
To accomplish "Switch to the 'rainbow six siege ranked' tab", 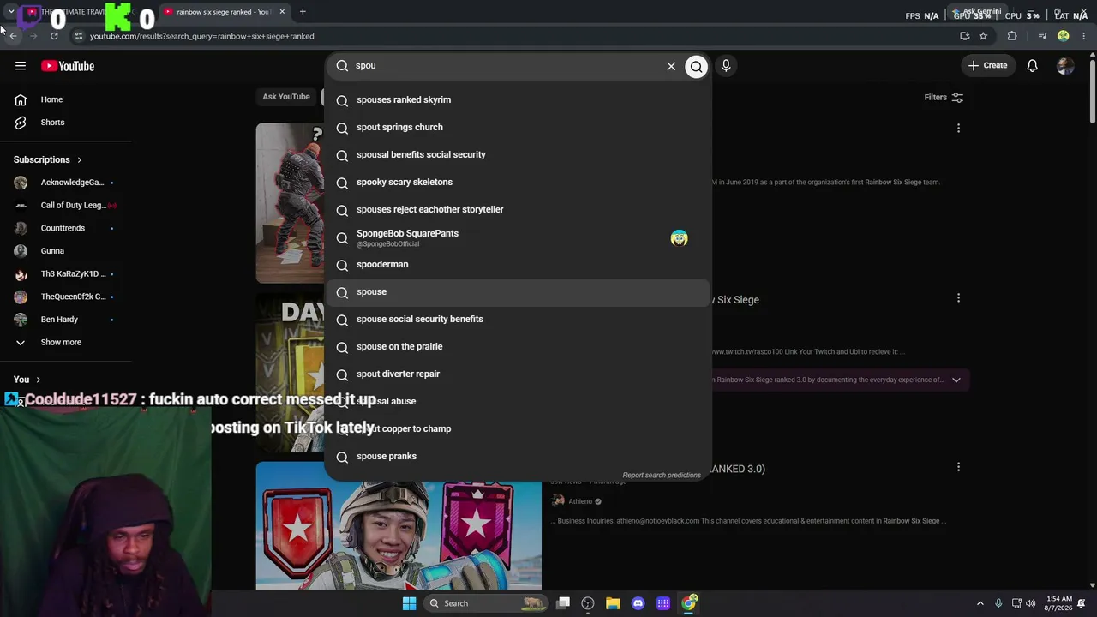I will (x=225, y=12).
